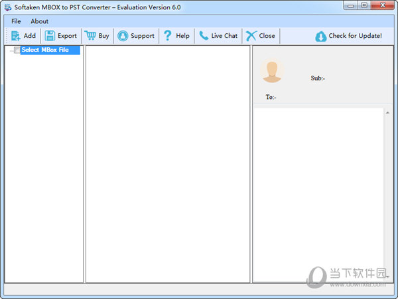The image size is (398, 299).
Task: Click the Help question mark icon
Action: pos(168,35)
